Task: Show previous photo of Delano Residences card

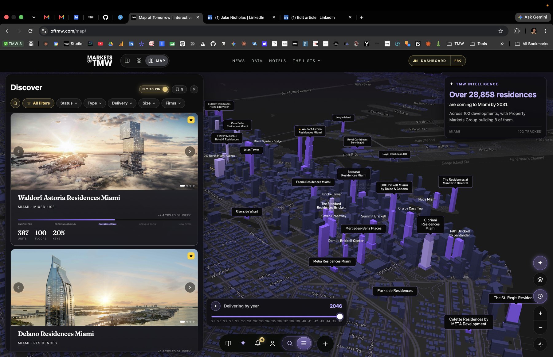Action: (x=18, y=287)
